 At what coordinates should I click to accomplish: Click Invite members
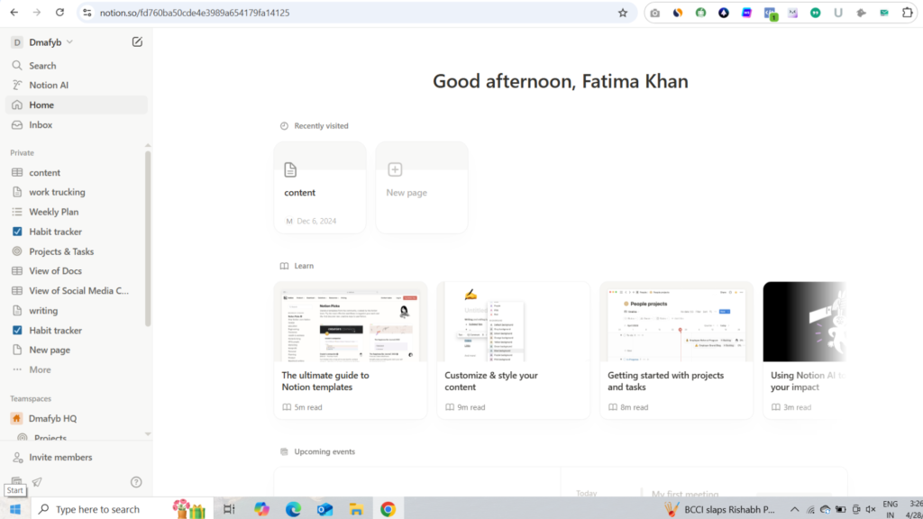60,458
